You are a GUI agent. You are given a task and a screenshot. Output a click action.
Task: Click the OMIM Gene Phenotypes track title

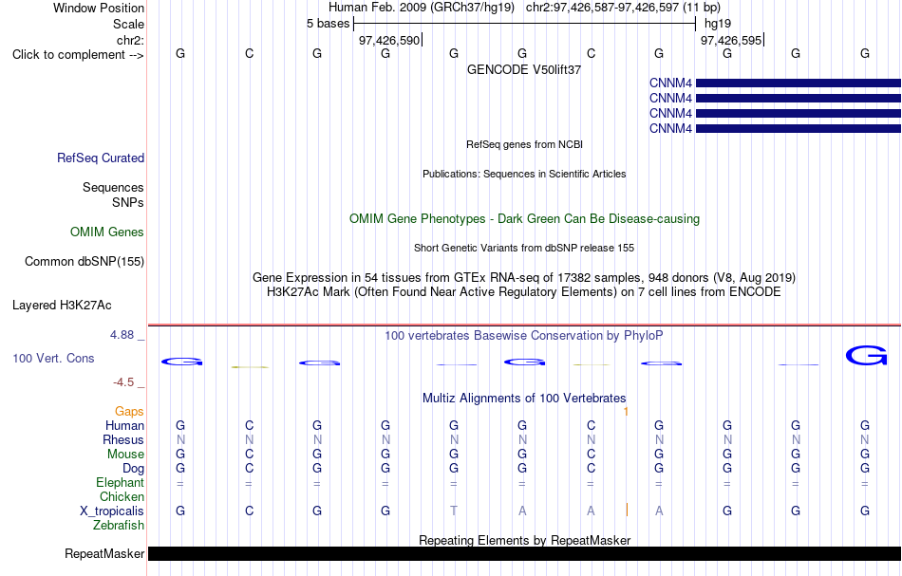525,219
